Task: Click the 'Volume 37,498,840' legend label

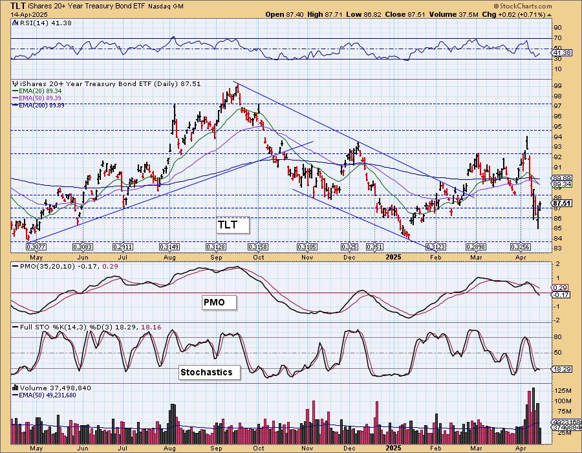Action: [56, 388]
